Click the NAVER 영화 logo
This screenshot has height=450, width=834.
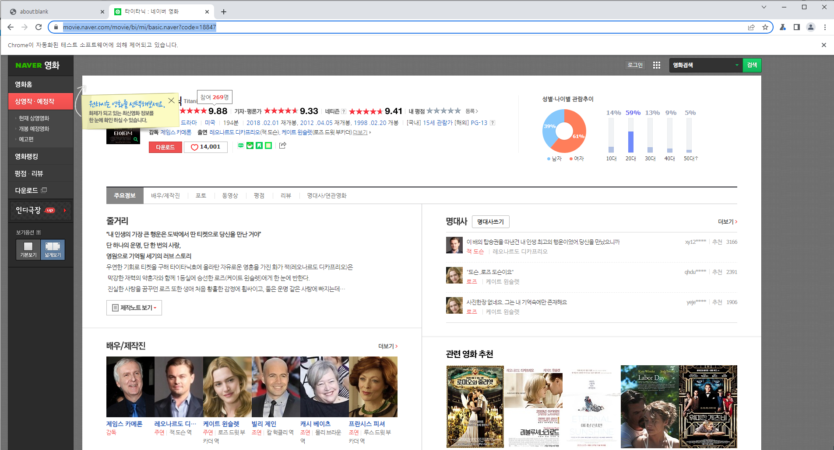click(37, 65)
